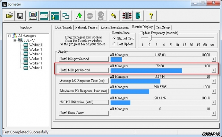The height and width of the screenshot is (137, 222).
Task: Stop the current test
Action: pos(90,16)
